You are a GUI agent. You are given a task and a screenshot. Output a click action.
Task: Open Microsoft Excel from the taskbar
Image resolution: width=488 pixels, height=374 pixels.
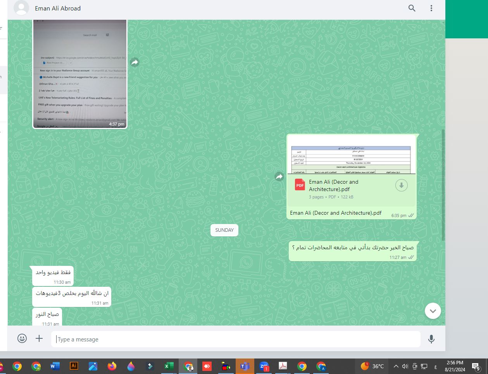click(x=169, y=366)
